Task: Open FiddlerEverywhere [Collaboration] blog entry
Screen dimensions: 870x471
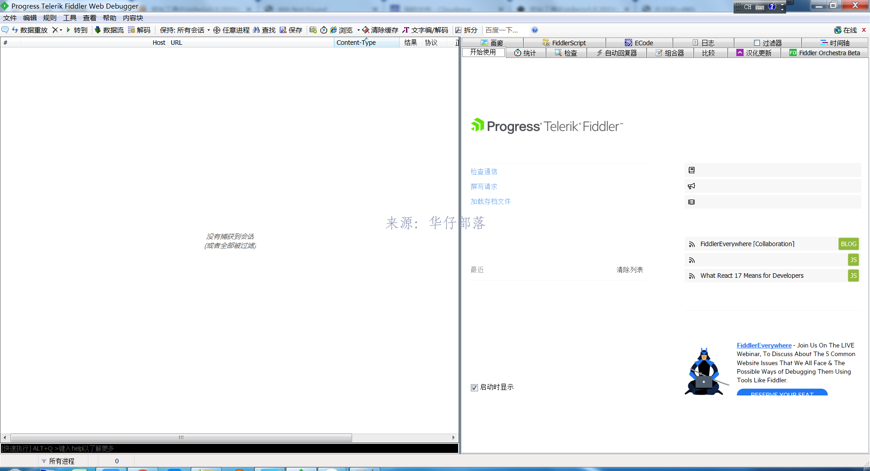Action: tap(747, 244)
